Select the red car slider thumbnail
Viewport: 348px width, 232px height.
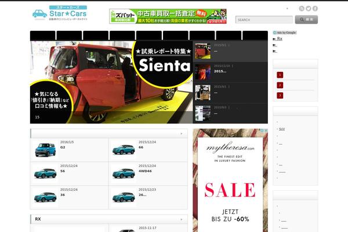coord(202,51)
